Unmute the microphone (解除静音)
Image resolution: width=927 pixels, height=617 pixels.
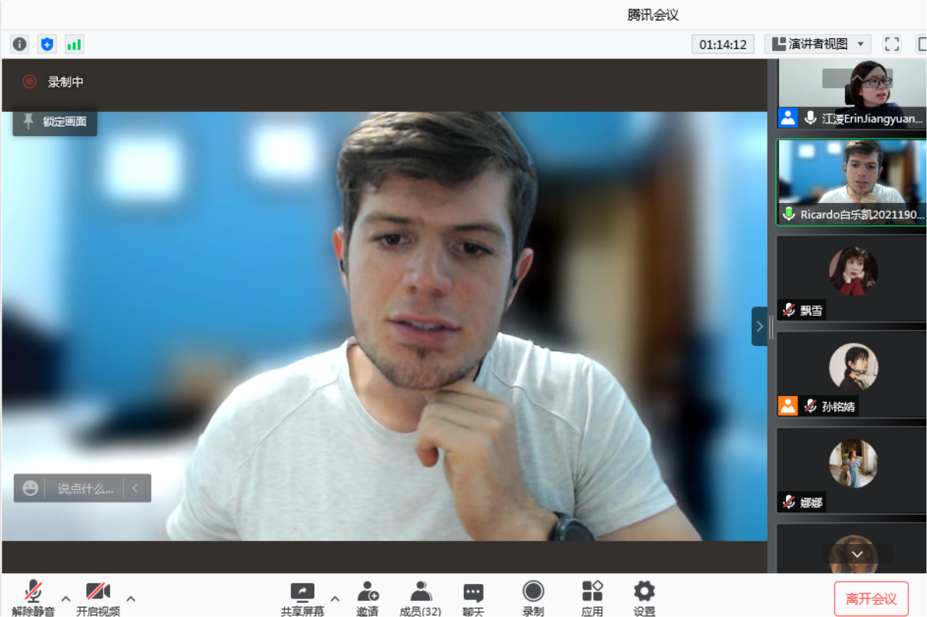coord(33,597)
